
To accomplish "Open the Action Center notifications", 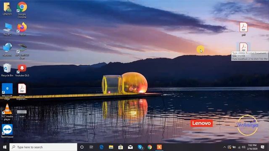I will click(x=262, y=147).
